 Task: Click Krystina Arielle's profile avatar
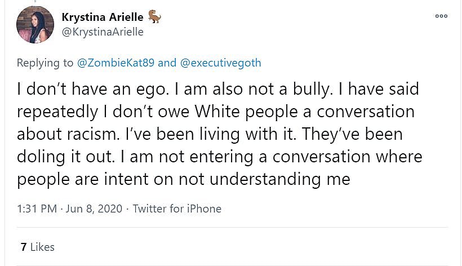click(35, 25)
